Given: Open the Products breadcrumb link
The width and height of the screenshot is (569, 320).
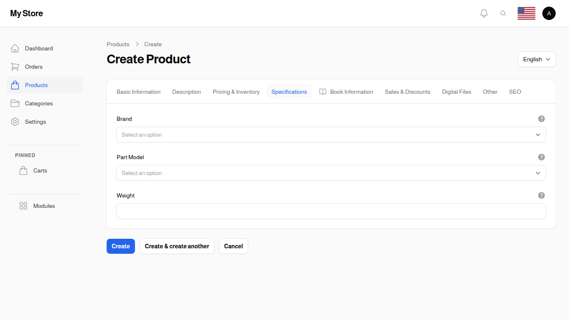Looking at the screenshot, I should point(118,44).
